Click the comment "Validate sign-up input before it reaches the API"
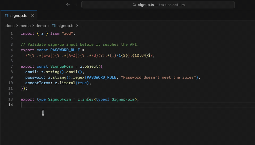Viewport: 255px width, 145px height. 80,44
